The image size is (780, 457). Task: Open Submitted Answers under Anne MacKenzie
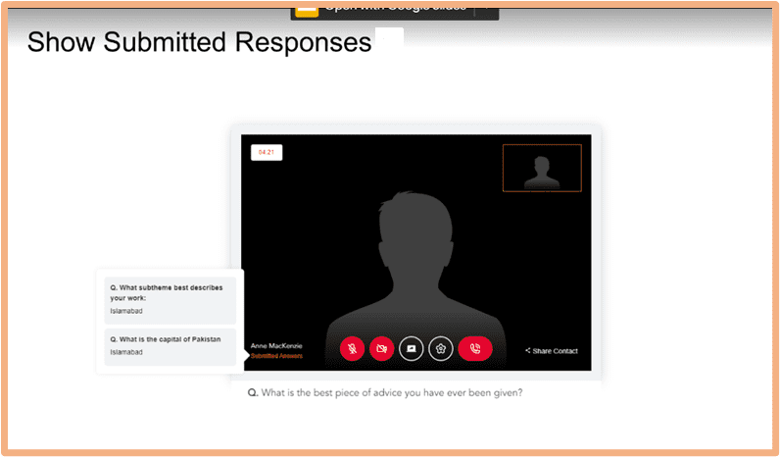(x=276, y=356)
